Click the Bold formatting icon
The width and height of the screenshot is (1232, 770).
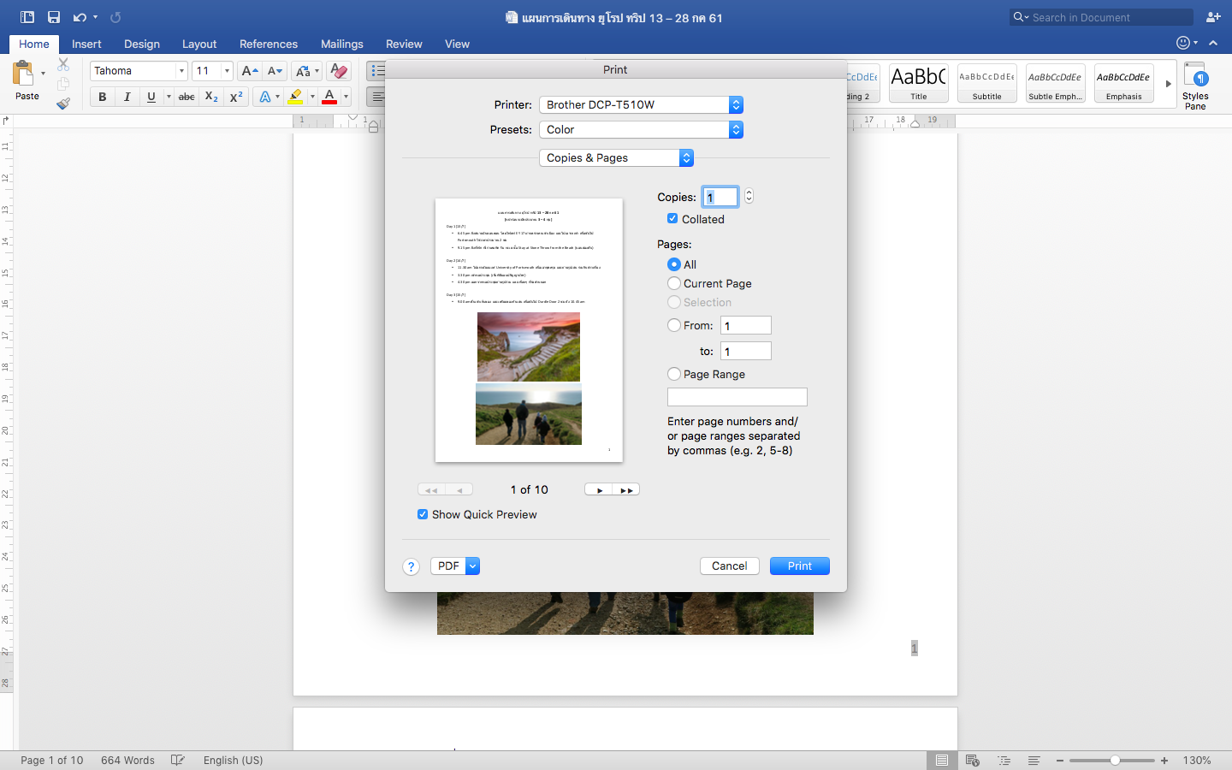pyautogui.click(x=103, y=97)
